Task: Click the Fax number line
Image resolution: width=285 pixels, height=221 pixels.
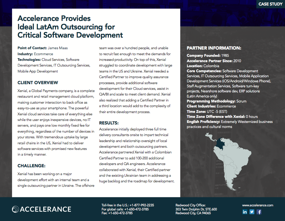Action: coord(117,213)
